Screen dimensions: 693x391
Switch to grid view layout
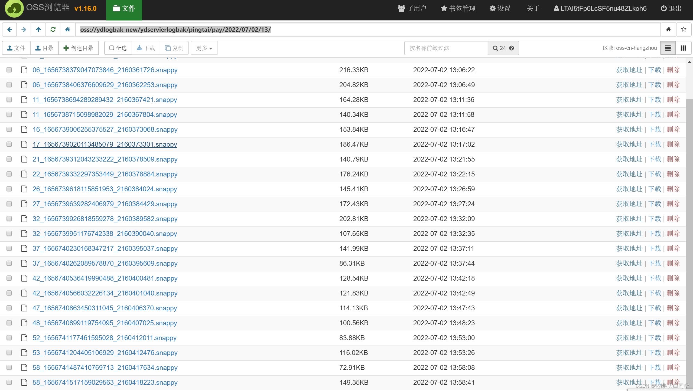(x=683, y=48)
